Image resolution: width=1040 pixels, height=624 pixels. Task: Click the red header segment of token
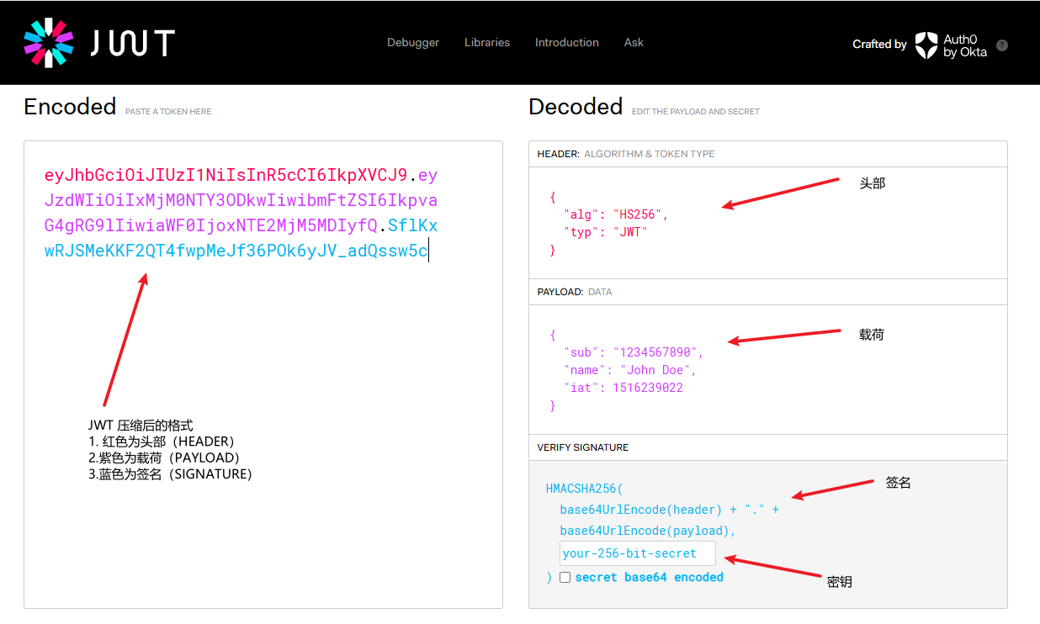[x=226, y=175]
